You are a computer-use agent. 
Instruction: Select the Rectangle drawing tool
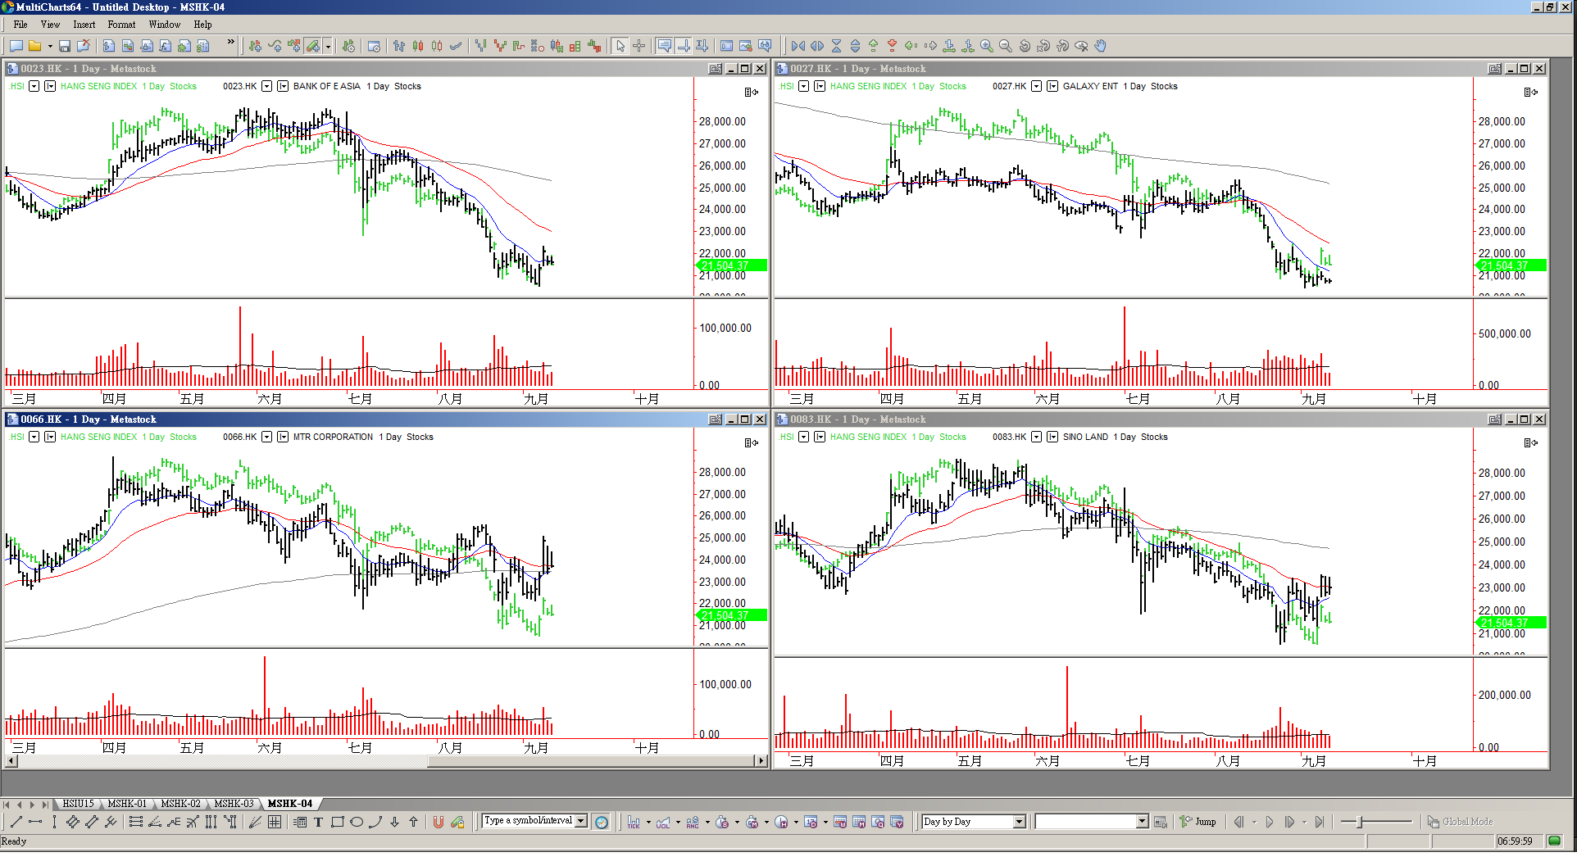(337, 822)
